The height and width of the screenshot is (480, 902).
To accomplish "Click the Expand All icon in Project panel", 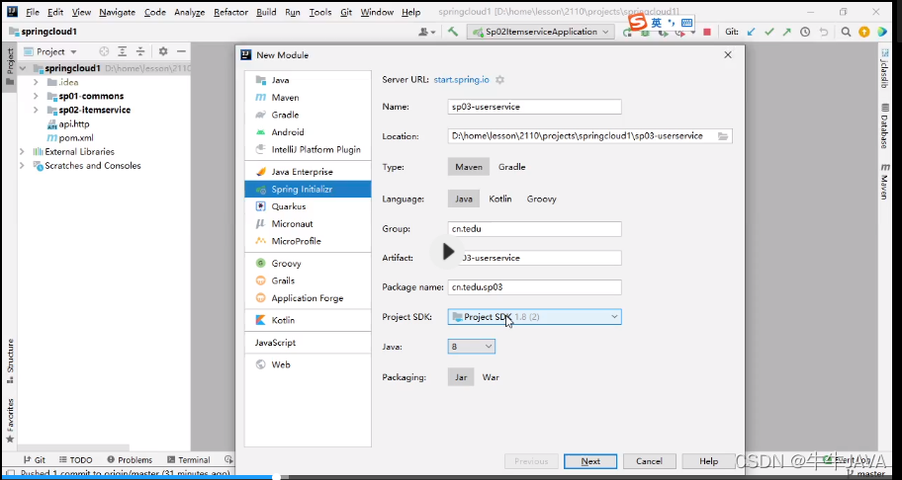I will [x=122, y=51].
